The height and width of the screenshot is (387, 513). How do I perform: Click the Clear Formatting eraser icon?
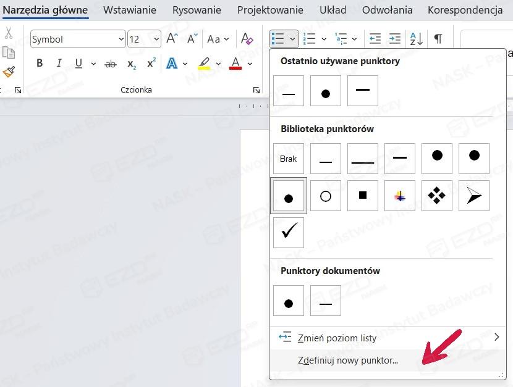tap(247, 40)
